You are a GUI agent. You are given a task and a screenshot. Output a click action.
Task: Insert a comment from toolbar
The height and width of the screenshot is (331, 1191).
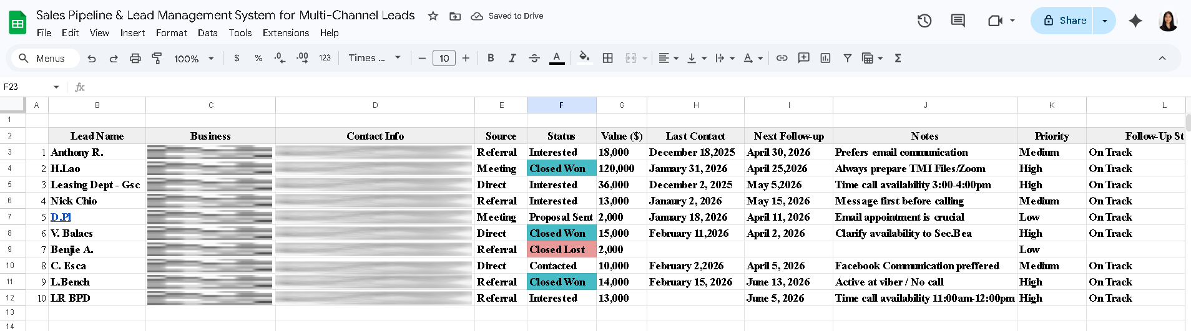coord(804,58)
